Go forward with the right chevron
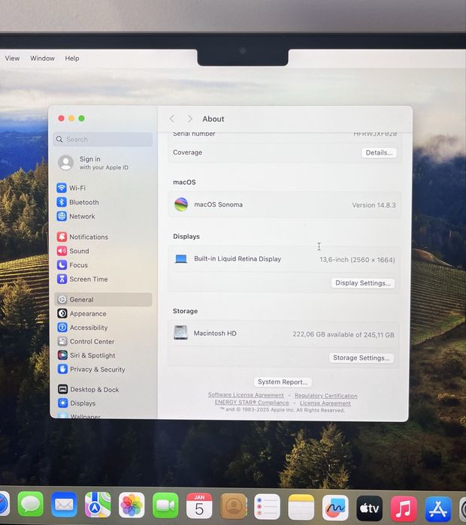Image resolution: width=466 pixels, height=525 pixels. (x=189, y=119)
